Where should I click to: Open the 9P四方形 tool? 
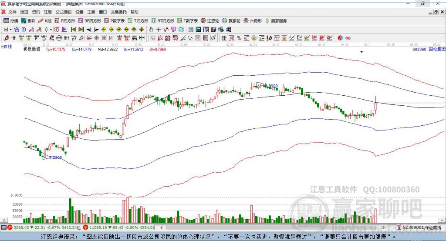(90, 21)
